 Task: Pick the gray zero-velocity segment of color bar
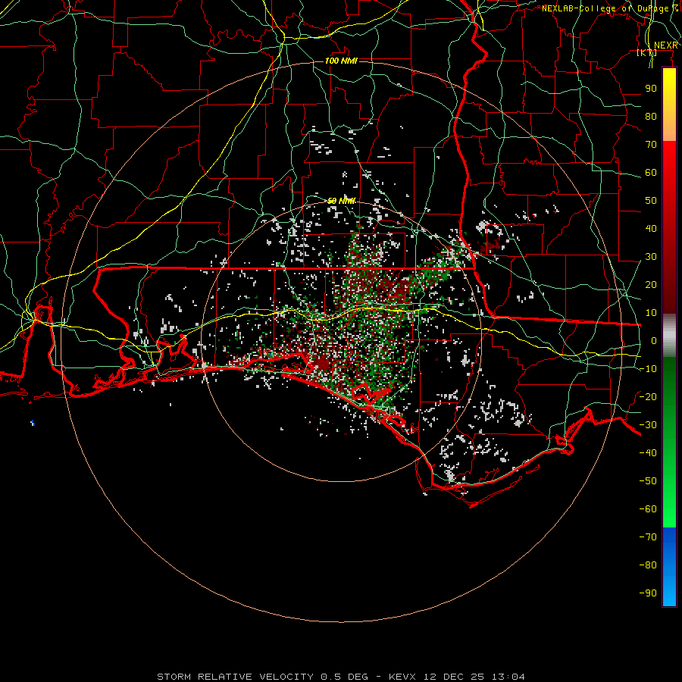(669, 336)
